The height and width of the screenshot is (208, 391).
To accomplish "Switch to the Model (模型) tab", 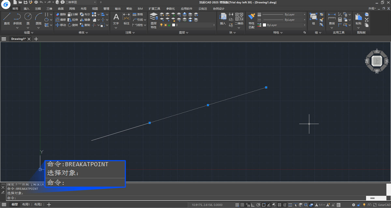I will (15, 204).
